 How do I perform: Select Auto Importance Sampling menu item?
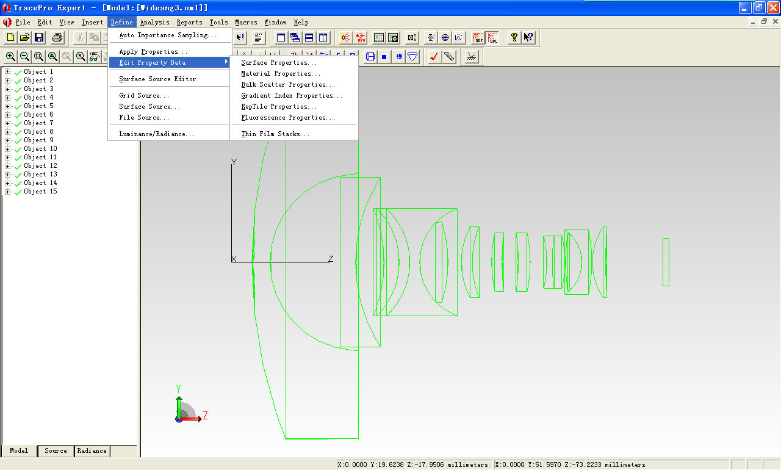tap(170, 35)
